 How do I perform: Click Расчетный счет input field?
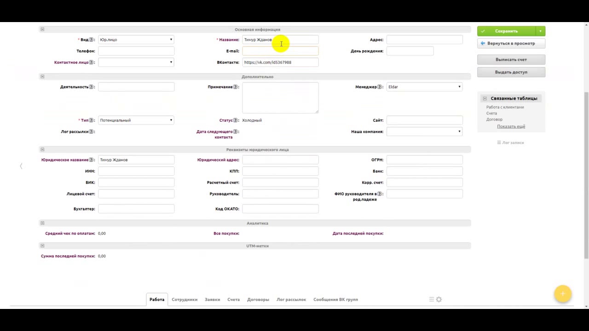pyautogui.click(x=280, y=183)
